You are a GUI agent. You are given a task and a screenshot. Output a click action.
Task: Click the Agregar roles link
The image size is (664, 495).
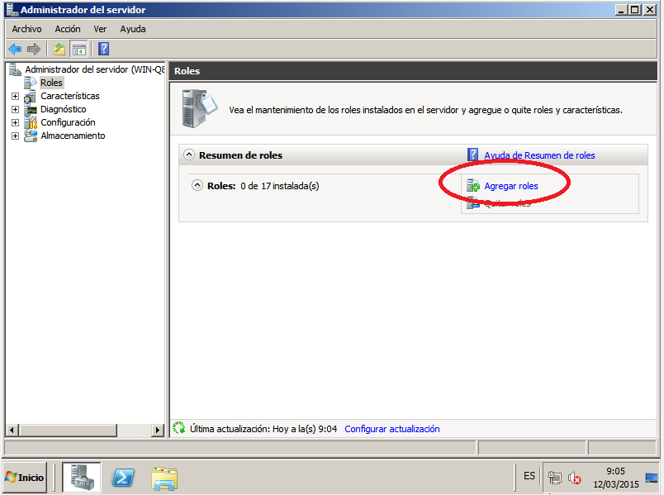click(x=511, y=186)
